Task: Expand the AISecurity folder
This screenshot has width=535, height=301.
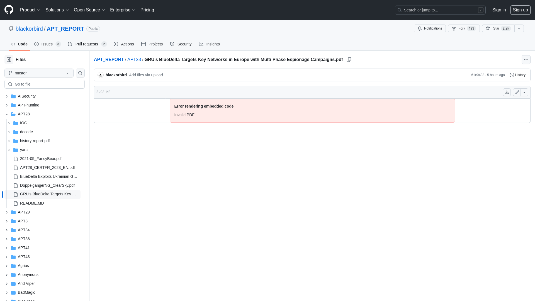Action: pyautogui.click(x=7, y=96)
